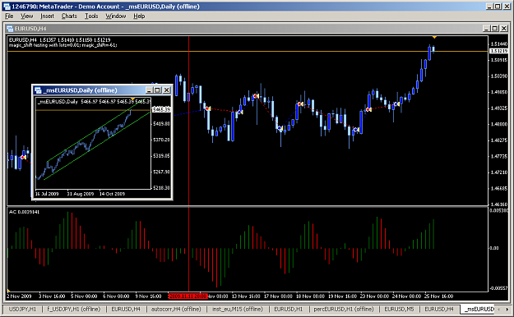The image size is (514, 317).
Task: Open the Charts menu
Action: pyautogui.click(x=69, y=16)
